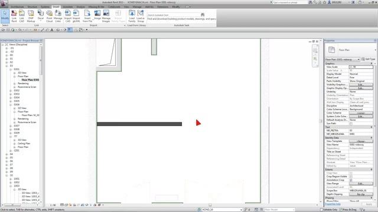
Task: Click the Project Browser vertical scrollbar
Action: point(41,60)
